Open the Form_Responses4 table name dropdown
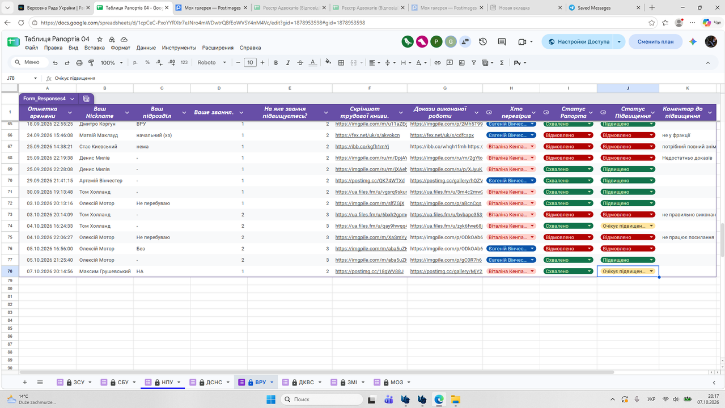This screenshot has width=725, height=408. point(72,99)
